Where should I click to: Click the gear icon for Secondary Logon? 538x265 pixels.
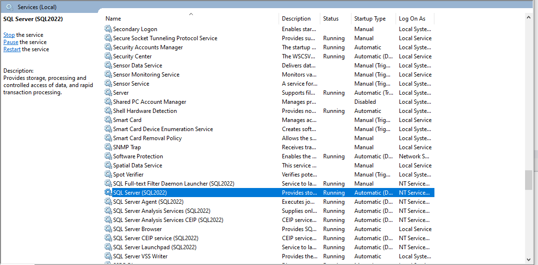pos(108,29)
